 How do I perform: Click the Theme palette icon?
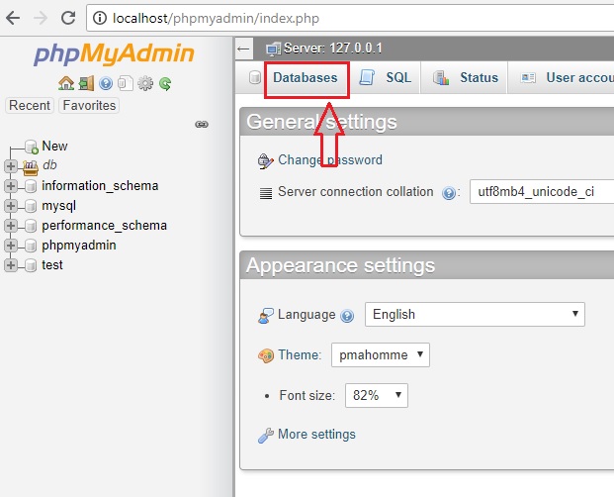[x=266, y=355]
